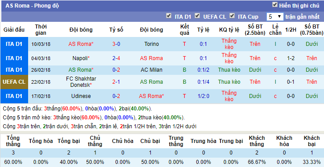The width and height of the screenshot is (324, 167).
Task: Click the Tỷ lệ column header
Action: [x=203, y=30]
